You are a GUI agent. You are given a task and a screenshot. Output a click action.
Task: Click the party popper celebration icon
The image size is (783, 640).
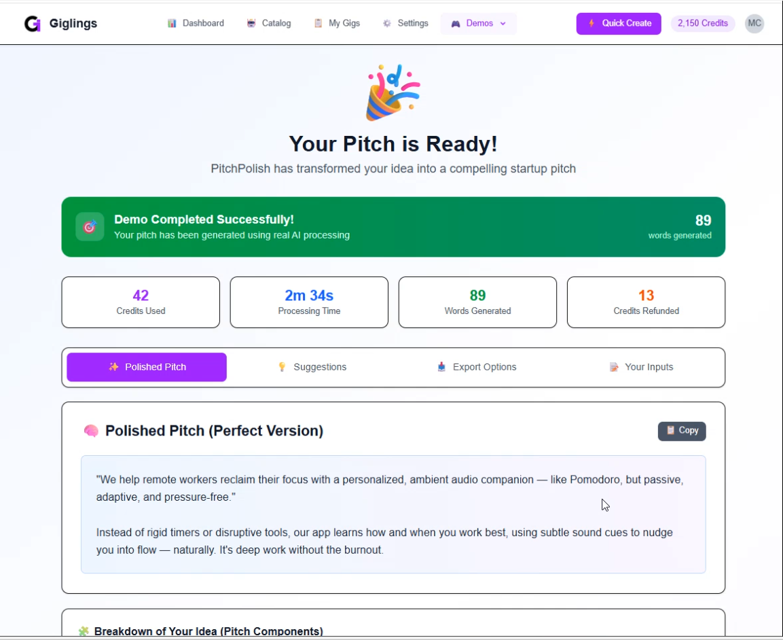[x=393, y=92]
